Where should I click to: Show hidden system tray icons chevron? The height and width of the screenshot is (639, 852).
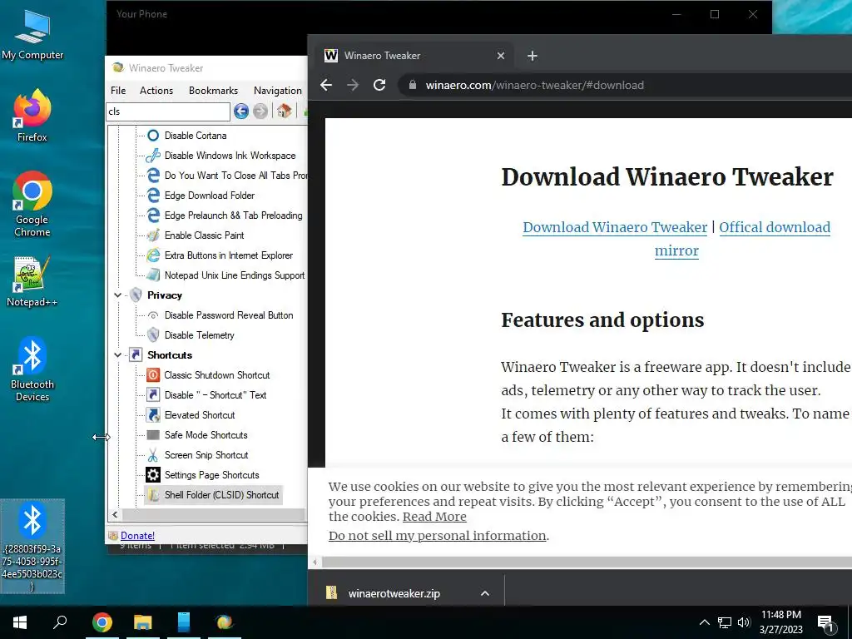(704, 622)
